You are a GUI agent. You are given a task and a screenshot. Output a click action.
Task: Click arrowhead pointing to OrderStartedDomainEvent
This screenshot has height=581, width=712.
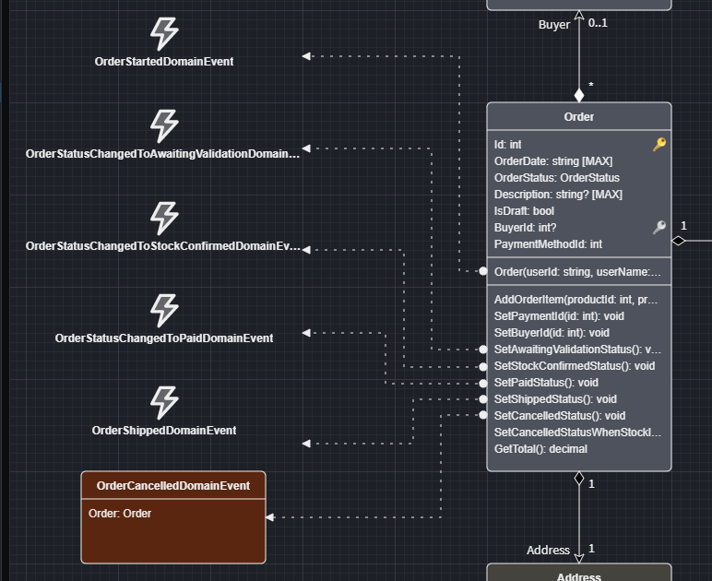306,56
